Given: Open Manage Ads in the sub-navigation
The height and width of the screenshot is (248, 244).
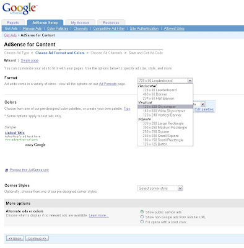Looking at the screenshot, I should 32,29.
